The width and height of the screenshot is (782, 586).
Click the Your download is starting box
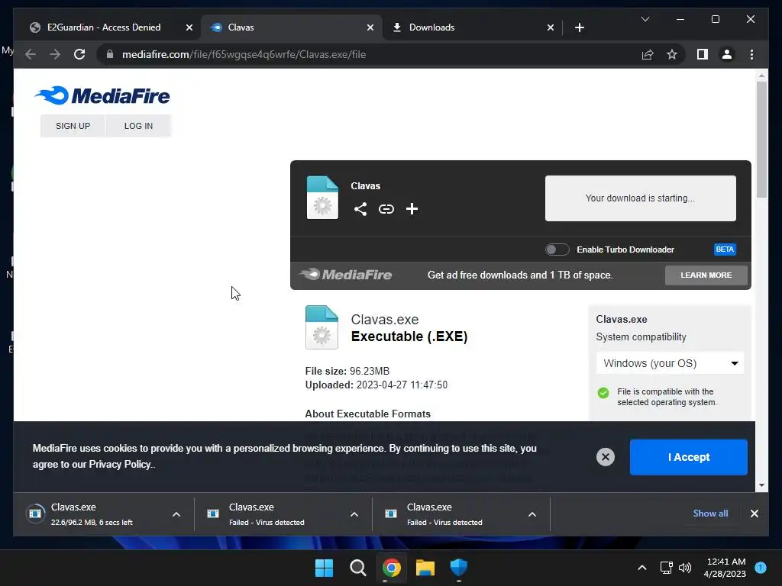coord(641,198)
